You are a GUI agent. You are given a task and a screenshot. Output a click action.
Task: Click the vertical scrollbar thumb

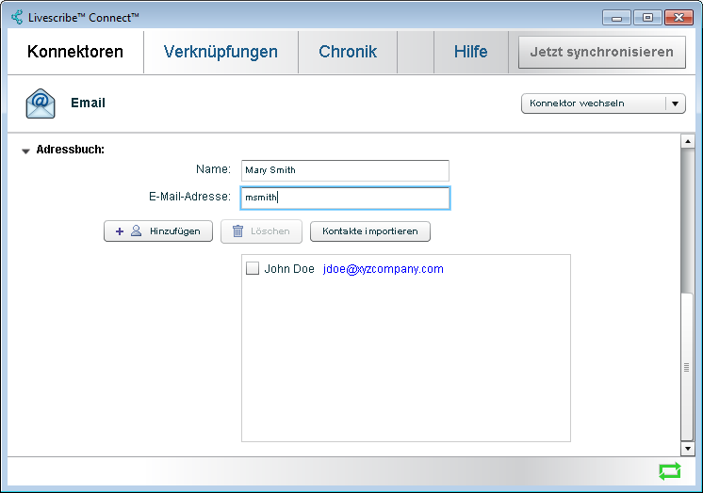tap(687, 367)
